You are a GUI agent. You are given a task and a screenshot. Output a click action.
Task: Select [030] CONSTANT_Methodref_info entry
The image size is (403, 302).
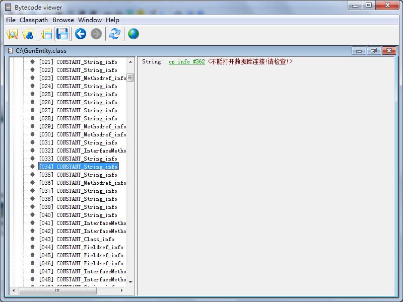(83, 134)
